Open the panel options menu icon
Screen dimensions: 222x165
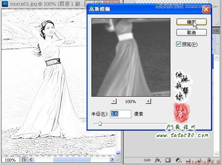pyautogui.click(x=216, y=31)
